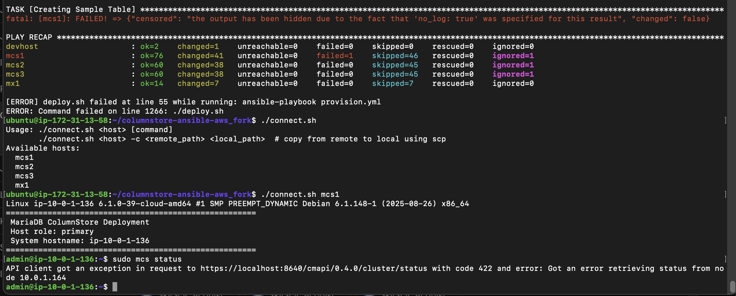The width and height of the screenshot is (736, 296).
Task: Click mcs3 in the Available hosts list
Action: (24, 176)
